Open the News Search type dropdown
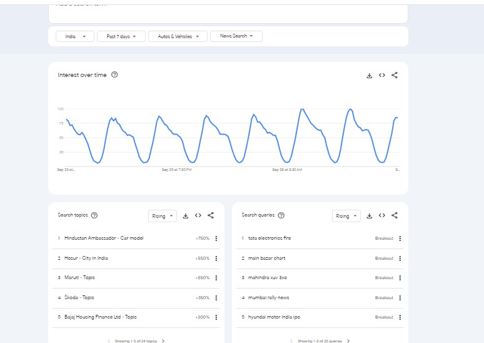484x343 pixels. coord(236,36)
